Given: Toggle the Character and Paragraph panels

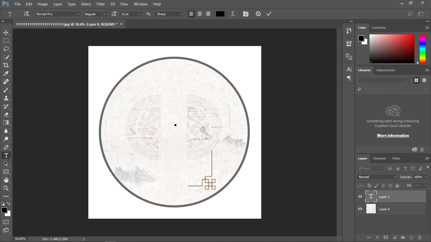Looking at the screenshot, I should point(246,14).
